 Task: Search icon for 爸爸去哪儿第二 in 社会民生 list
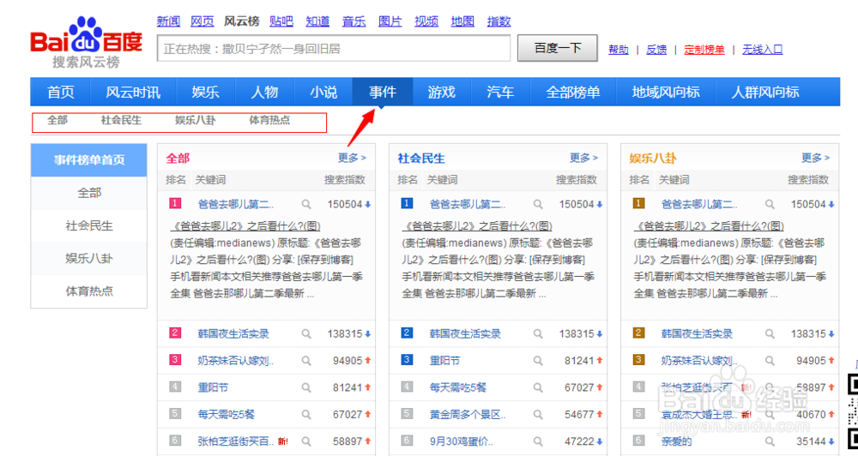539,205
